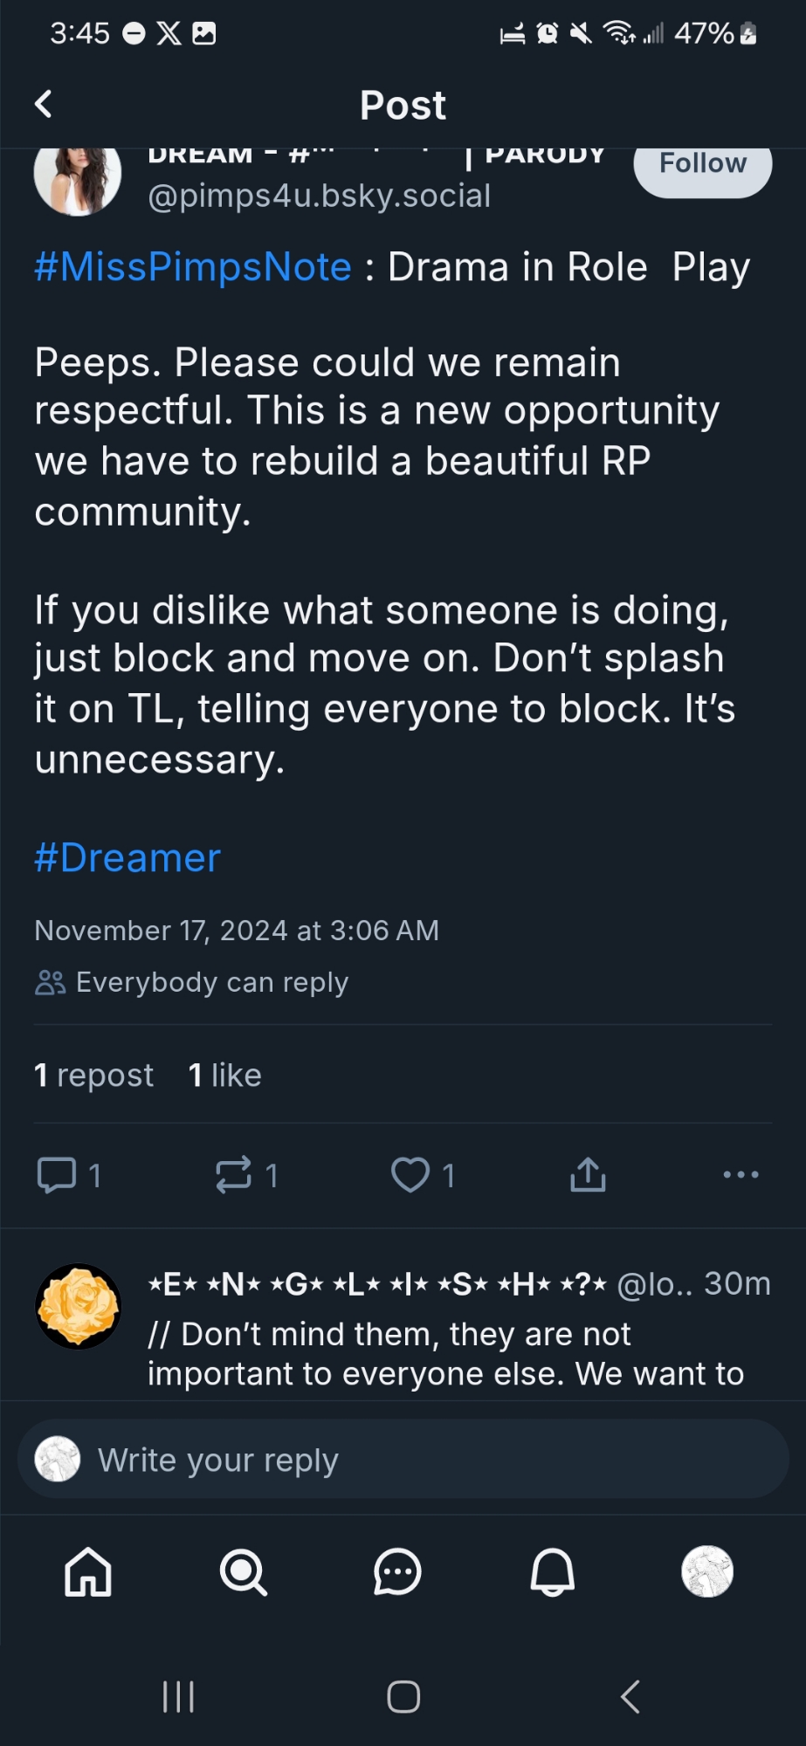This screenshot has width=806, height=1746.
Task: Open the Search tab in the bottom bar
Action: tap(243, 1572)
